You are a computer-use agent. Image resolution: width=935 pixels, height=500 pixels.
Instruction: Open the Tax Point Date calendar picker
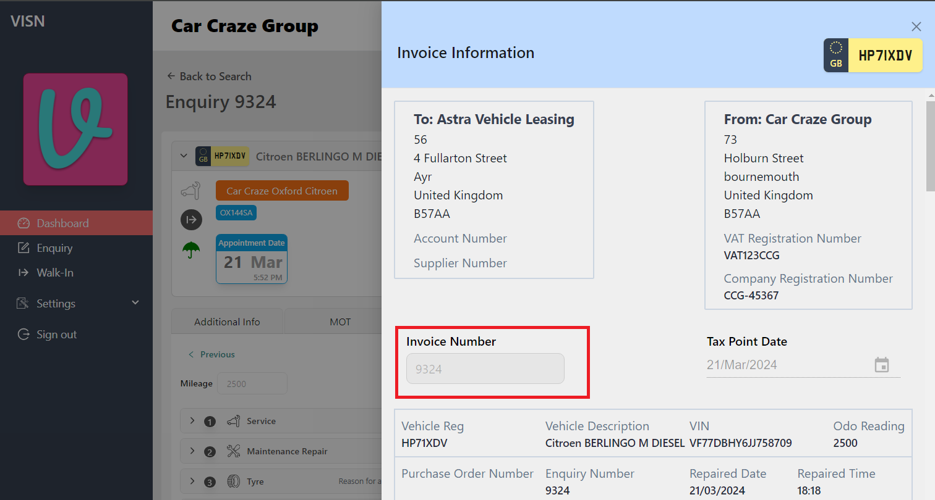click(x=882, y=365)
